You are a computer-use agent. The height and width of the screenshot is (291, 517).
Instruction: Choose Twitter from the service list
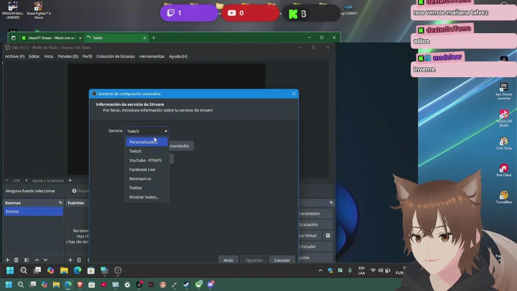(x=147, y=188)
